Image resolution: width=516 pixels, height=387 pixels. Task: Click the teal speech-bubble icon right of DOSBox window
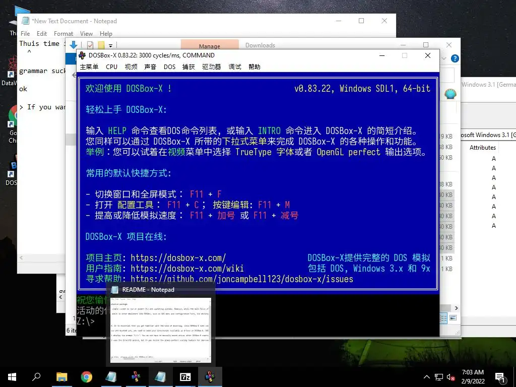pos(450,94)
